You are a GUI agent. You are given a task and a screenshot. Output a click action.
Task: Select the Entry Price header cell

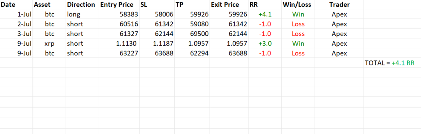(x=119, y=5)
